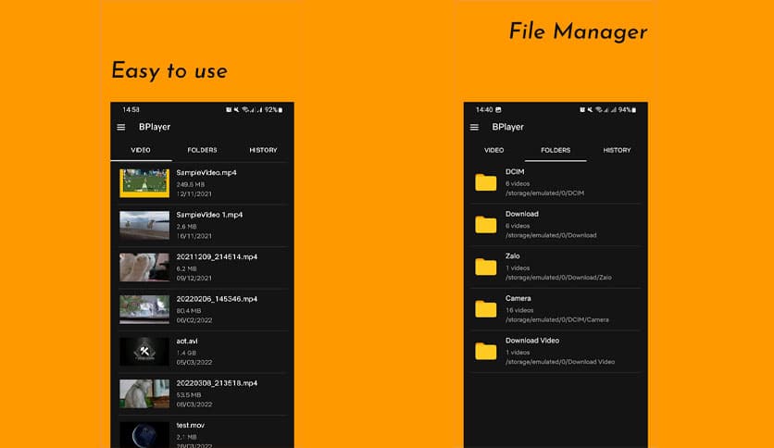Play act.avi video thumbnail

pos(144,352)
